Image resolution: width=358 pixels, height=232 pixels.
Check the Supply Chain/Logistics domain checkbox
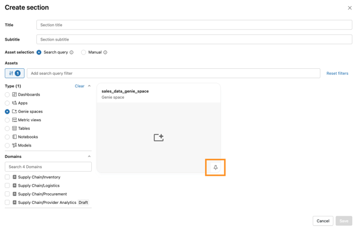coord(7,185)
